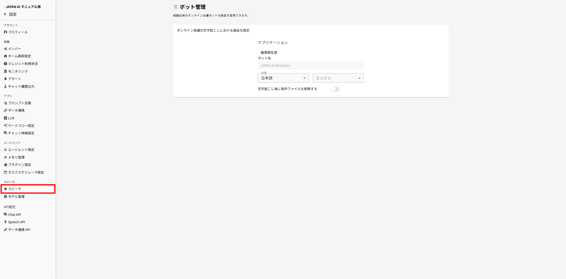Select the タスクスケジューラ設定 calendar icon
The image size is (566, 279).
tap(5, 172)
